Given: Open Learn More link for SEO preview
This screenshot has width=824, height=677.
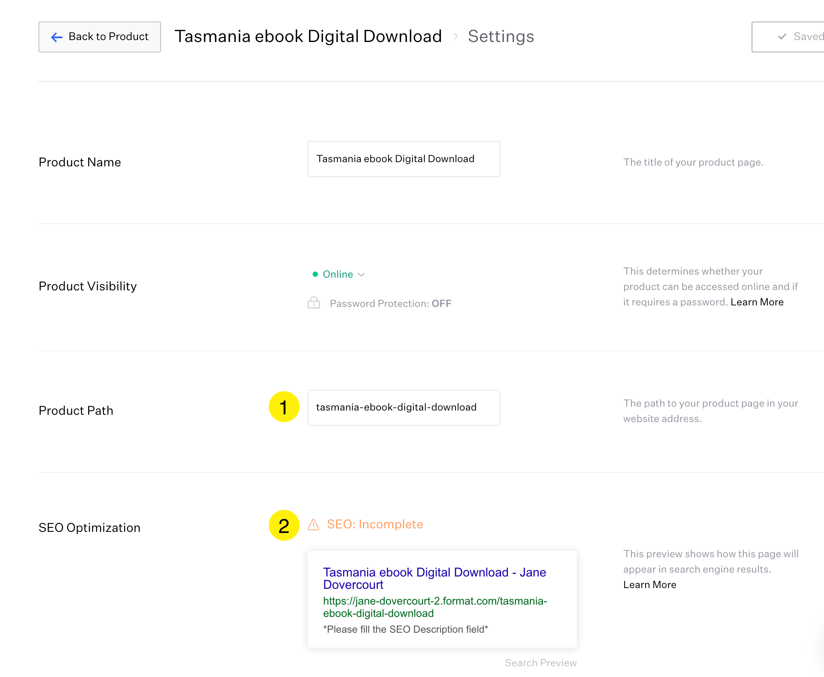Looking at the screenshot, I should [x=649, y=585].
